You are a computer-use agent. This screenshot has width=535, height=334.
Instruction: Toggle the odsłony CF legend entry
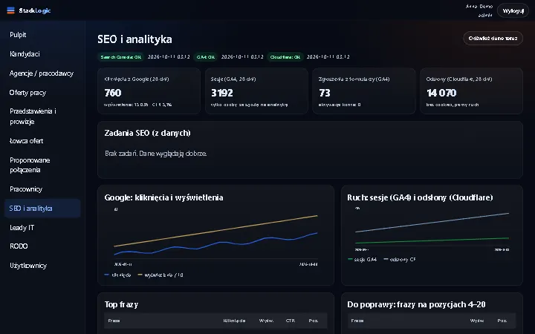(x=400, y=259)
